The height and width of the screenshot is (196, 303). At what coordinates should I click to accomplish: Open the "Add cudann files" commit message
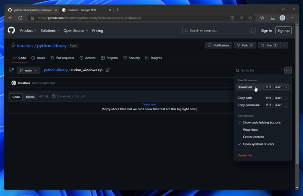(x=43, y=83)
